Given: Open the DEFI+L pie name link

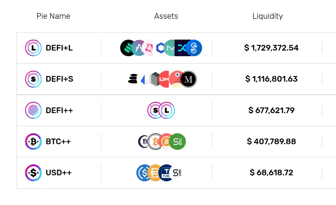Looking at the screenshot, I should pyautogui.click(x=59, y=48).
